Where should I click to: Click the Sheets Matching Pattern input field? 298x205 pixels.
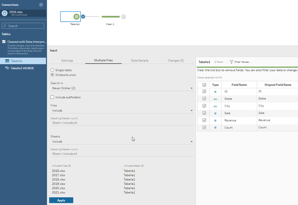tap(122, 154)
